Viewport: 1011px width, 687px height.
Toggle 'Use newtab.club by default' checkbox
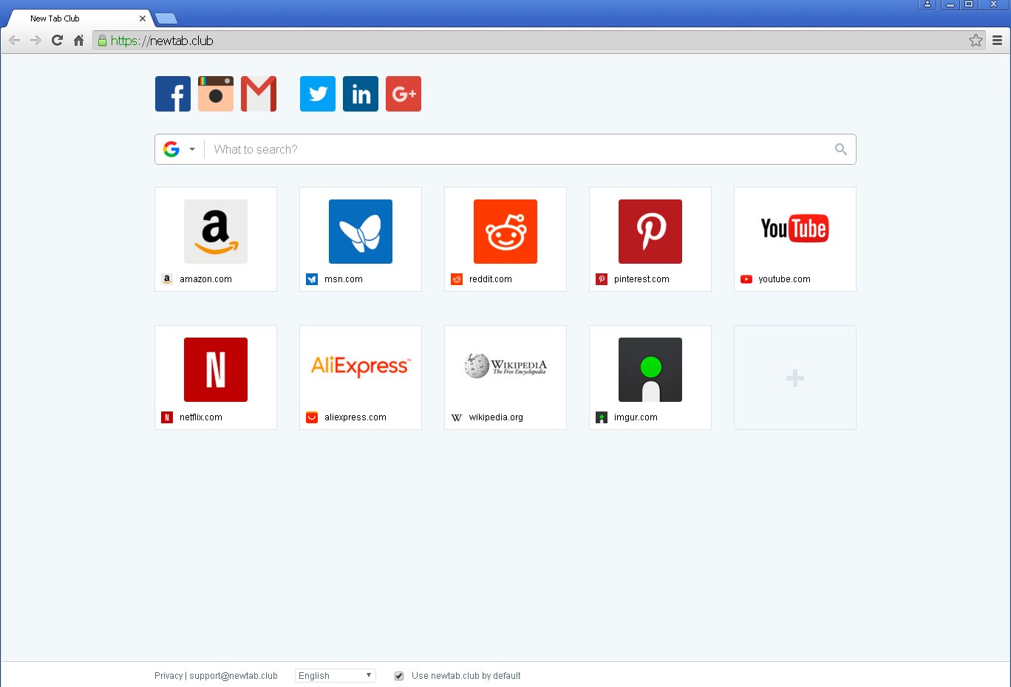click(x=399, y=676)
